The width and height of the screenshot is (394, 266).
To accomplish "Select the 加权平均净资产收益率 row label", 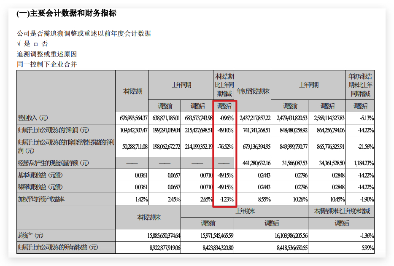I will 41,199.
